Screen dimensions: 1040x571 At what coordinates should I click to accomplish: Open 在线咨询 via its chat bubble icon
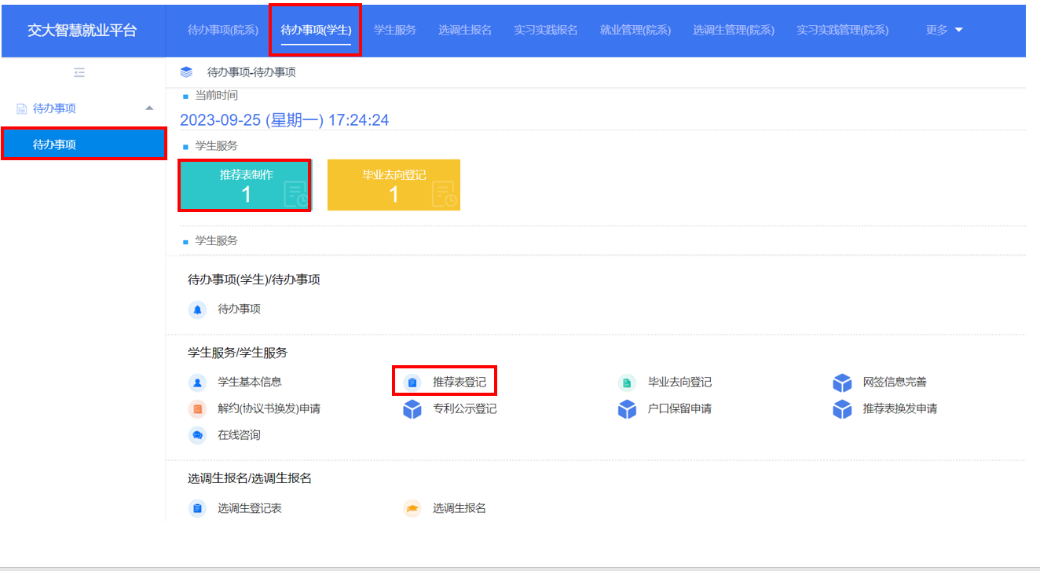pos(197,434)
